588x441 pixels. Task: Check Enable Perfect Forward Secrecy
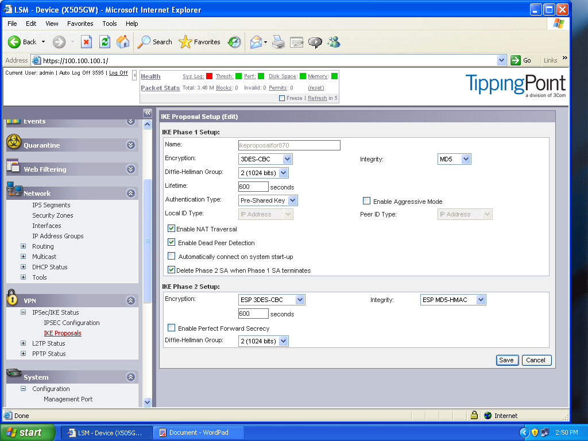[x=172, y=328]
